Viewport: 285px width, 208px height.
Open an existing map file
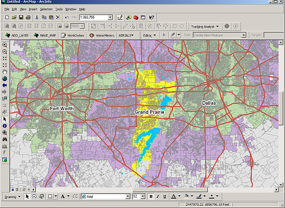click(x=14, y=17)
